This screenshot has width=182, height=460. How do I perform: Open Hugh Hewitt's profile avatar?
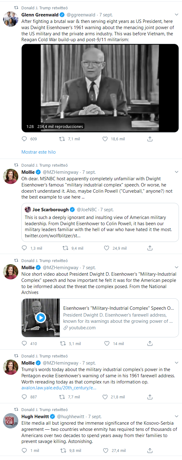[x=11, y=421]
